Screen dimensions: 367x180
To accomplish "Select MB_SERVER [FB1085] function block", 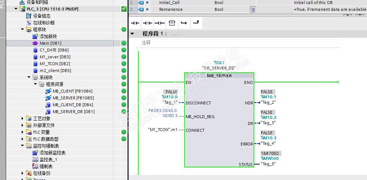I will pyautogui.click(x=73, y=98).
